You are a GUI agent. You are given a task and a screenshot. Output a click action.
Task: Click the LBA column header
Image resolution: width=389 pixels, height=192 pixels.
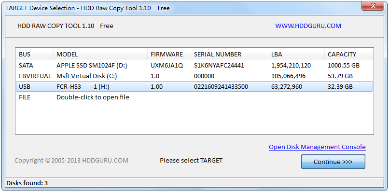pos(296,55)
